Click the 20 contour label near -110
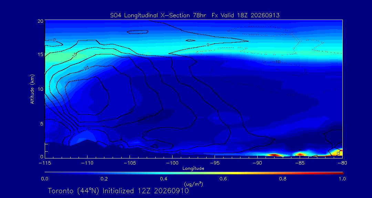 pos(87,68)
